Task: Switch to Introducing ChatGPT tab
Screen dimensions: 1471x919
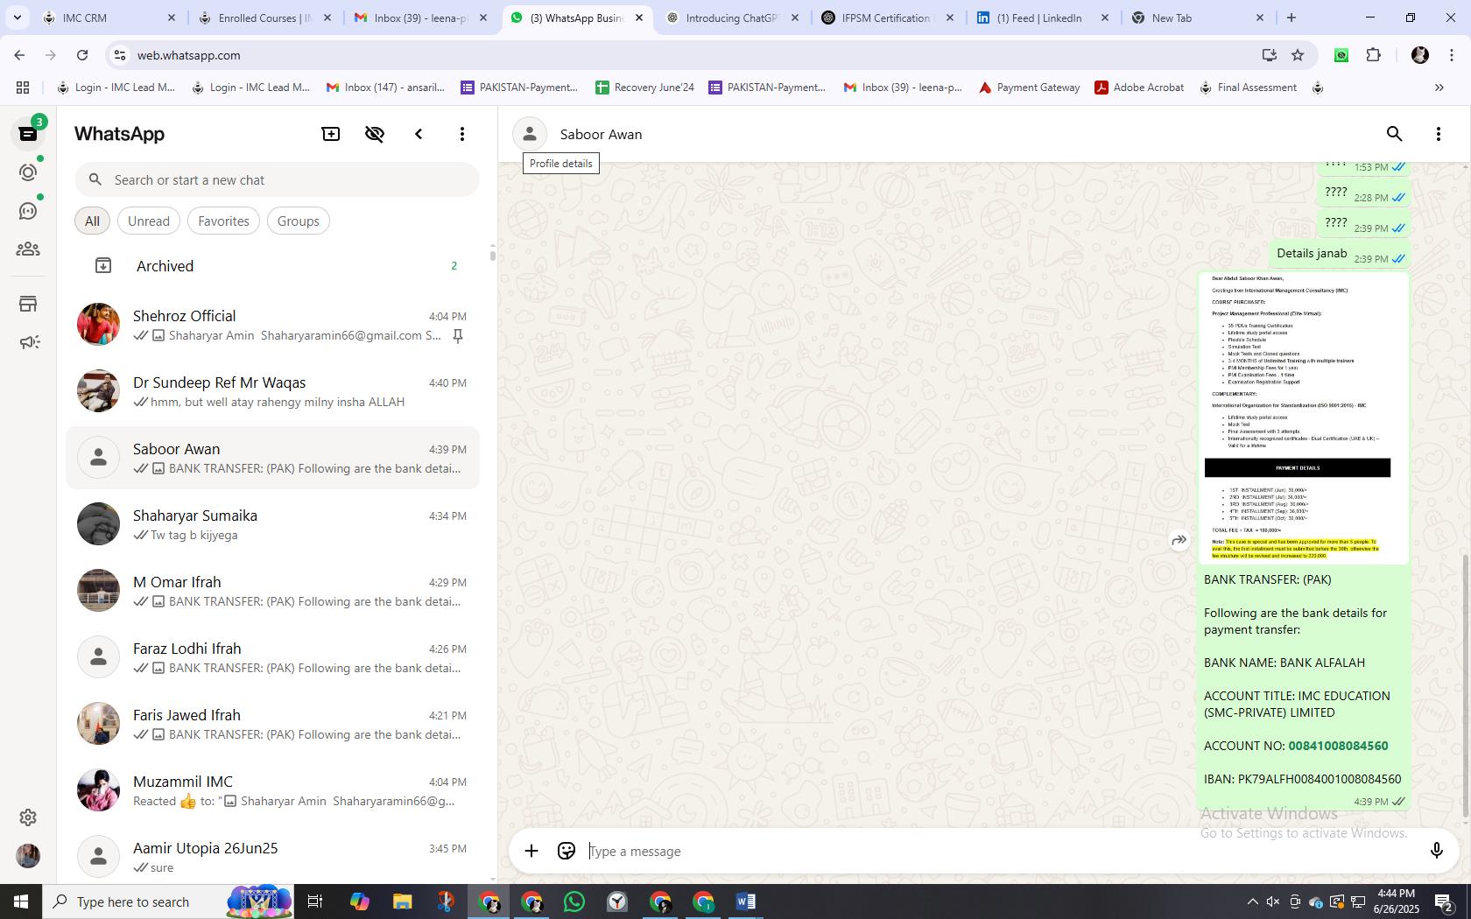Action: click(x=731, y=18)
